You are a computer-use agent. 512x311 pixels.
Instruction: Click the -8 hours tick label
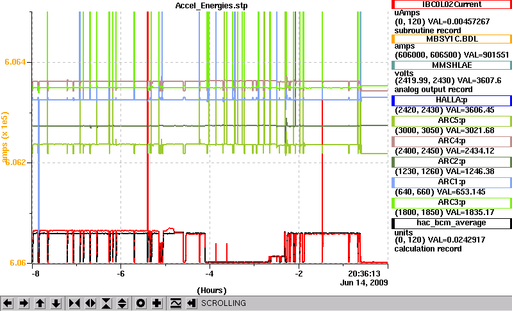(x=36, y=273)
